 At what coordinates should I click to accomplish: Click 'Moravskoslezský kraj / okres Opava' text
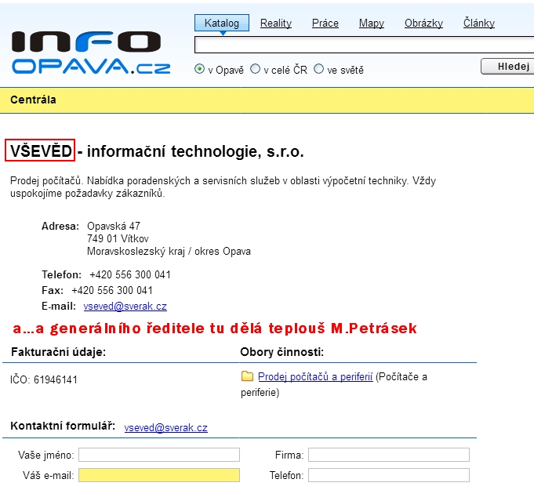169,252
